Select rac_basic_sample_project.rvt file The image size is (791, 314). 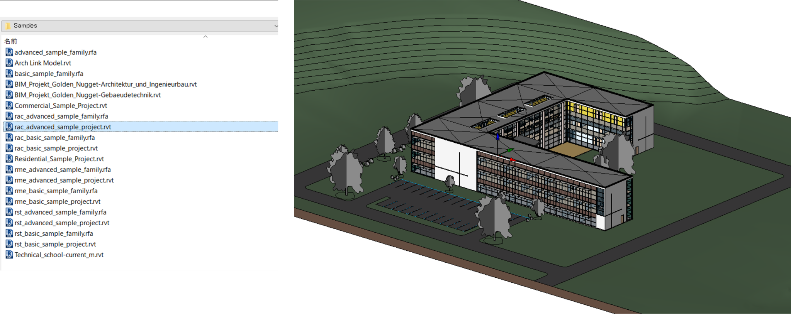tap(56, 148)
